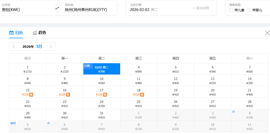Select low-price March 17 at ¥330
Viewport: 270px width, 134px height.
(102, 92)
